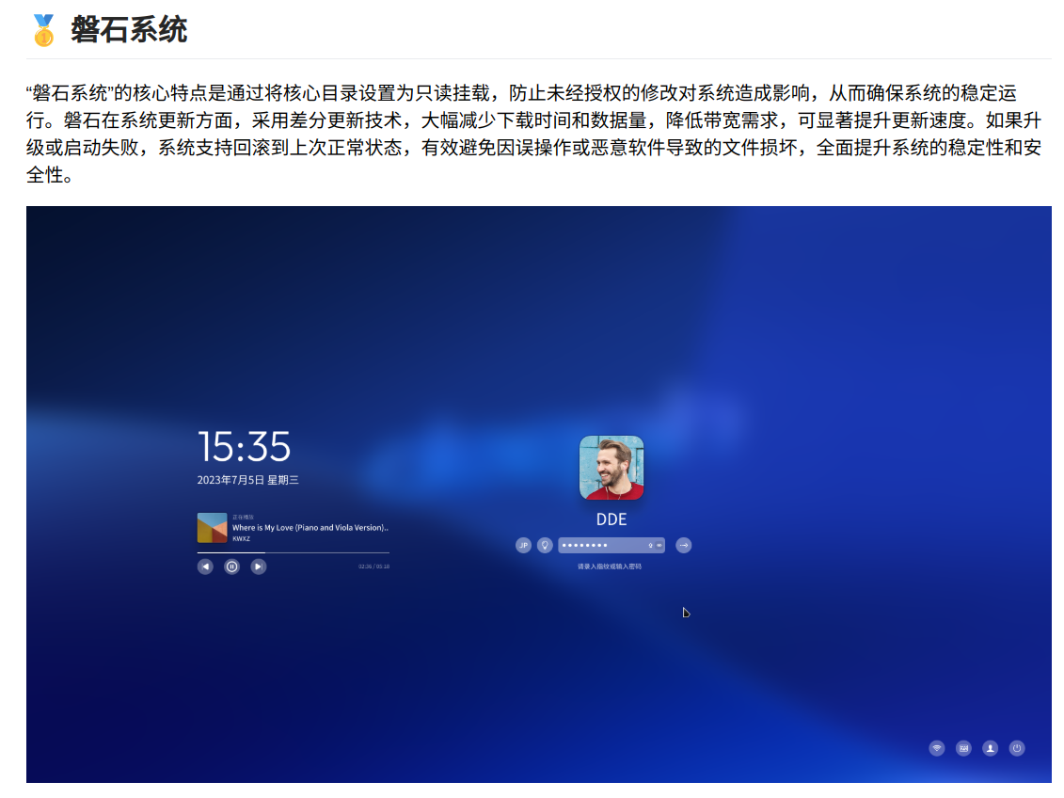Focus the password input field
This screenshot has height=798, width=1064.
click(x=611, y=546)
